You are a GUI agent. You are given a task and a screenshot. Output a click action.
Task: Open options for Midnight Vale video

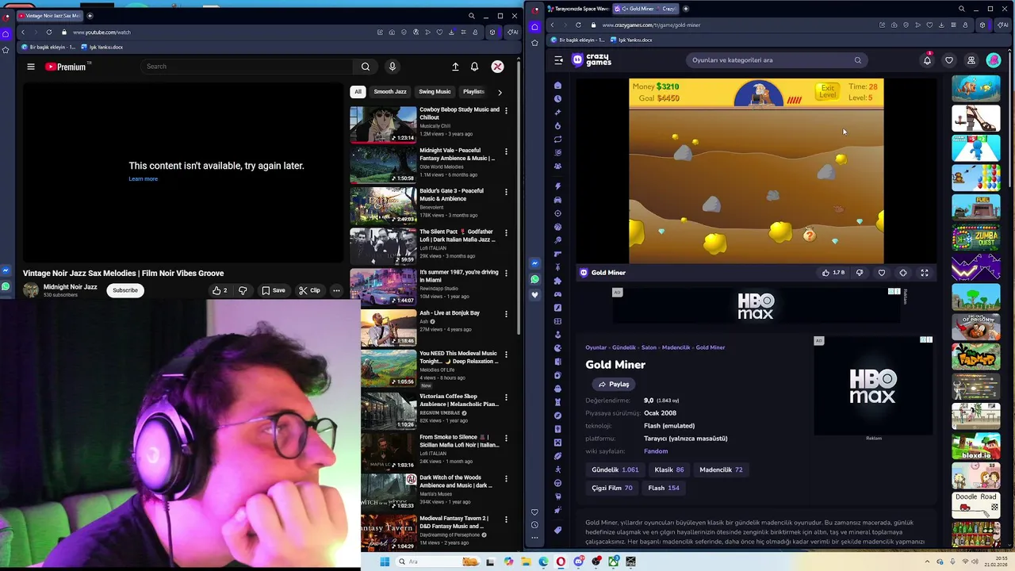pos(506,151)
